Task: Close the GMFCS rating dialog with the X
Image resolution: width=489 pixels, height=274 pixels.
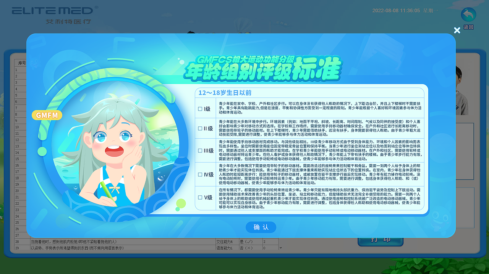Action: click(457, 30)
